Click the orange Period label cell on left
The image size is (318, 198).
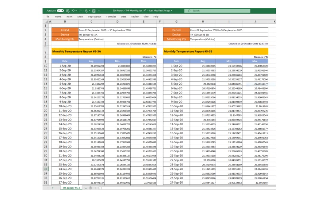tap(64, 30)
